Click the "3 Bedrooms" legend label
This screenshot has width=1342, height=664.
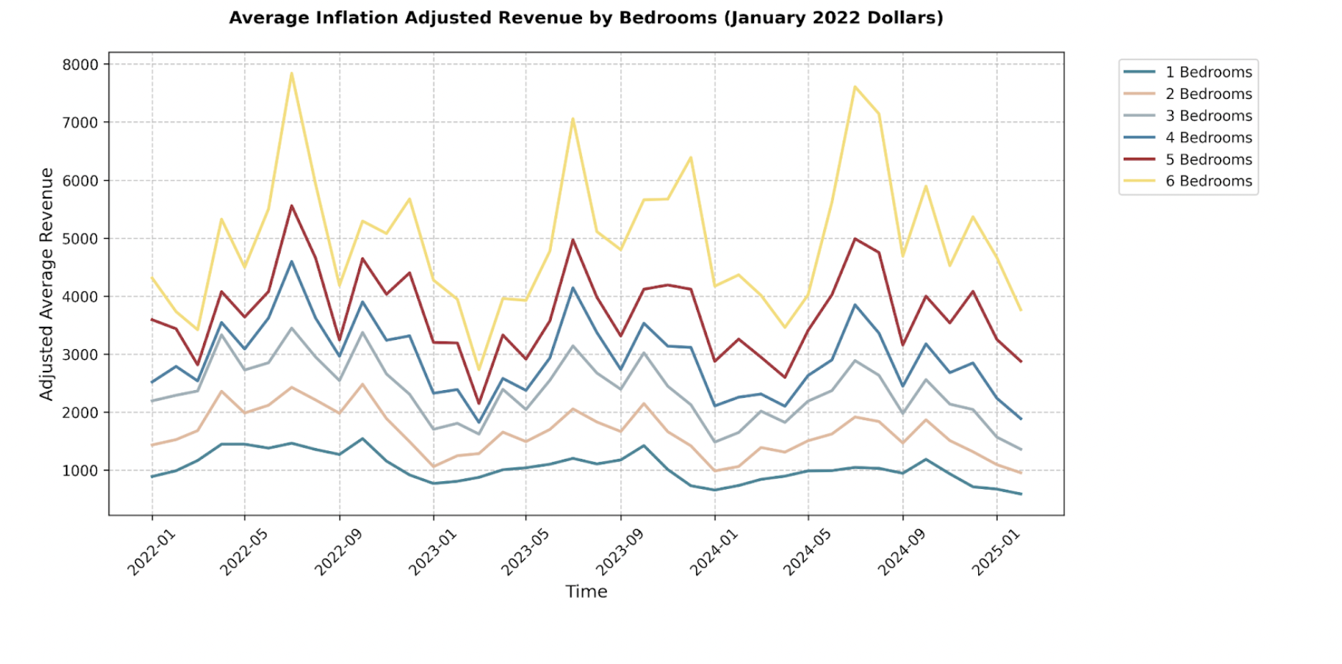click(x=1208, y=116)
